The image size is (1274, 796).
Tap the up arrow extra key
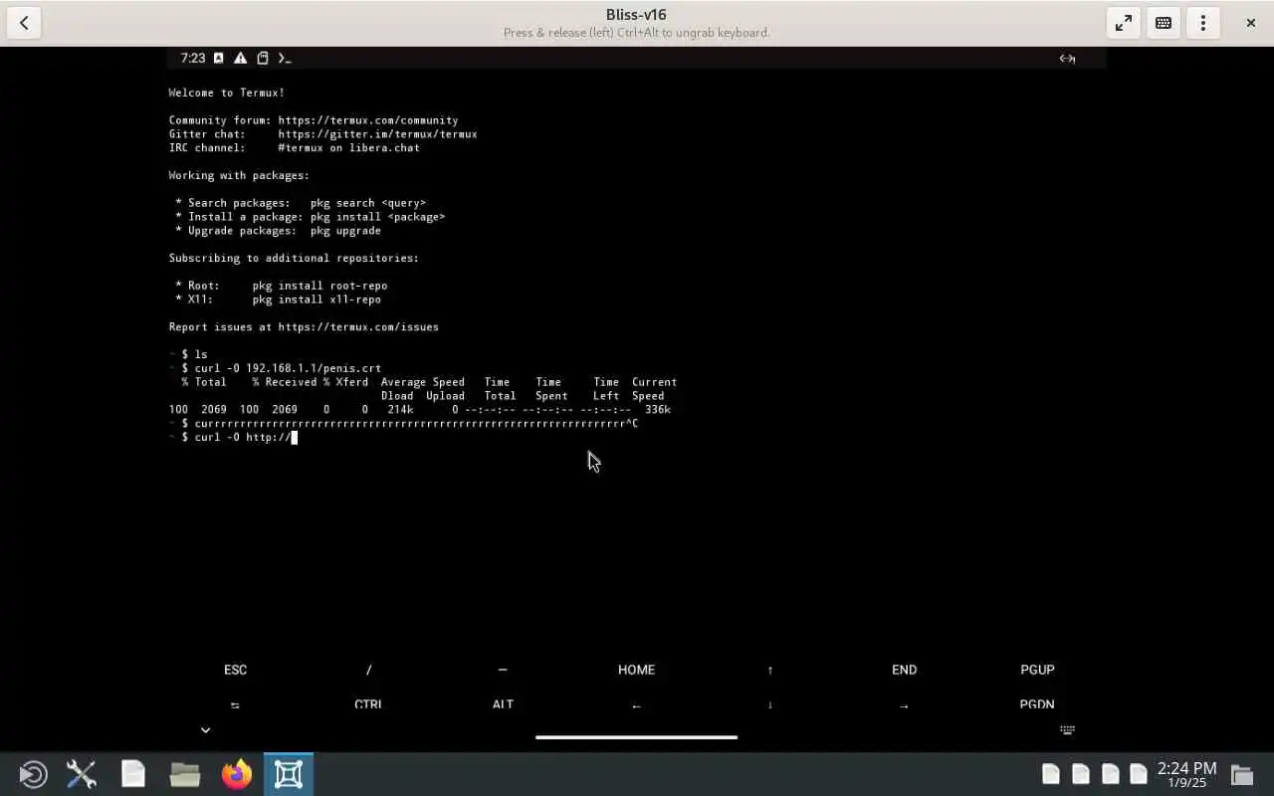coord(770,670)
